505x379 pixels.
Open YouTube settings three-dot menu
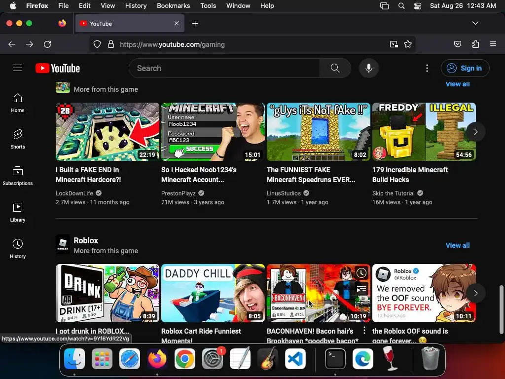(427, 68)
